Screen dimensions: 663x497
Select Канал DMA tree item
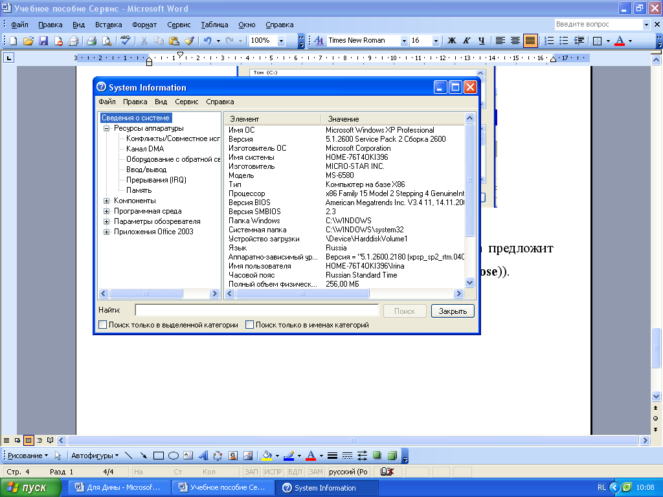click(x=145, y=149)
